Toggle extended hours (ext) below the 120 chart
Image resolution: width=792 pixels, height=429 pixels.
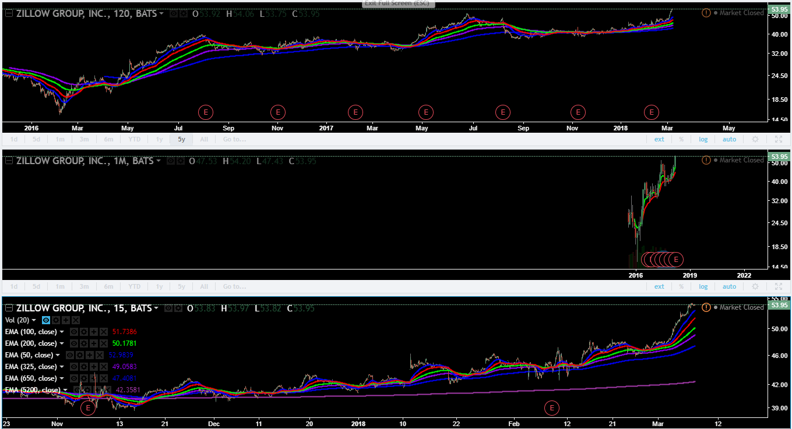point(659,139)
